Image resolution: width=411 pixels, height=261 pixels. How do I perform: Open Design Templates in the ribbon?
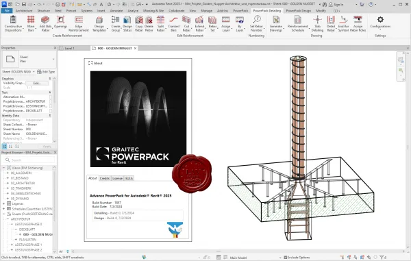click(x=99, y=23)
